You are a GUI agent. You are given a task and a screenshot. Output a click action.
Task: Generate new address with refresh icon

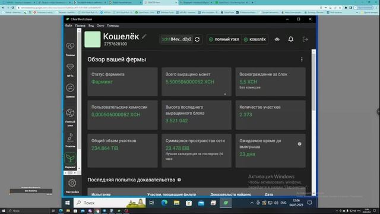(197, 39)
